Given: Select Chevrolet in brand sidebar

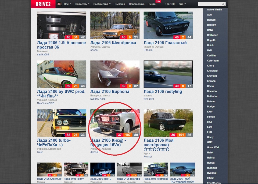Looking at the screenshot, I should 213,71.
